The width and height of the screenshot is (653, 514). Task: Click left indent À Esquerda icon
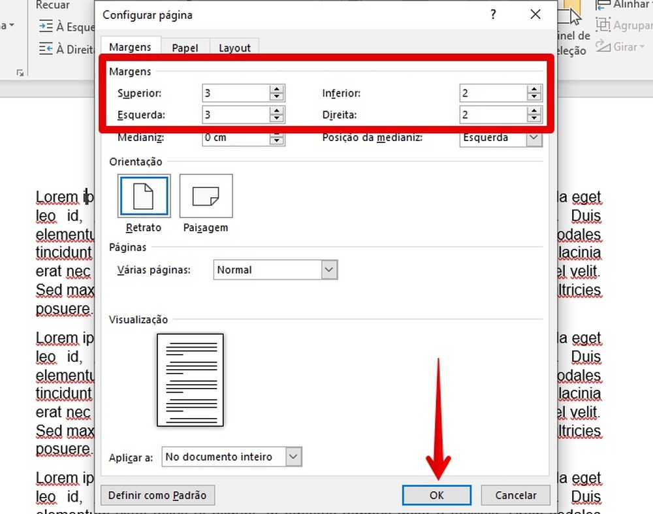pos(46,26)
